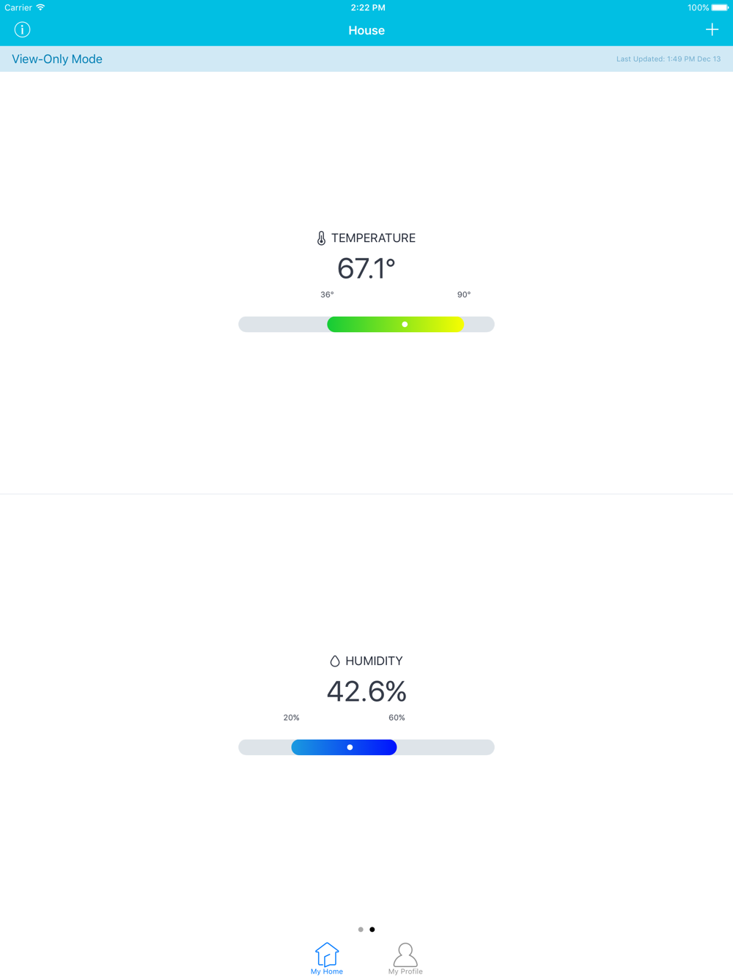Screen dimensions: 733x978
Task: Click the humidity range slider dot
Action: (350, 747)
